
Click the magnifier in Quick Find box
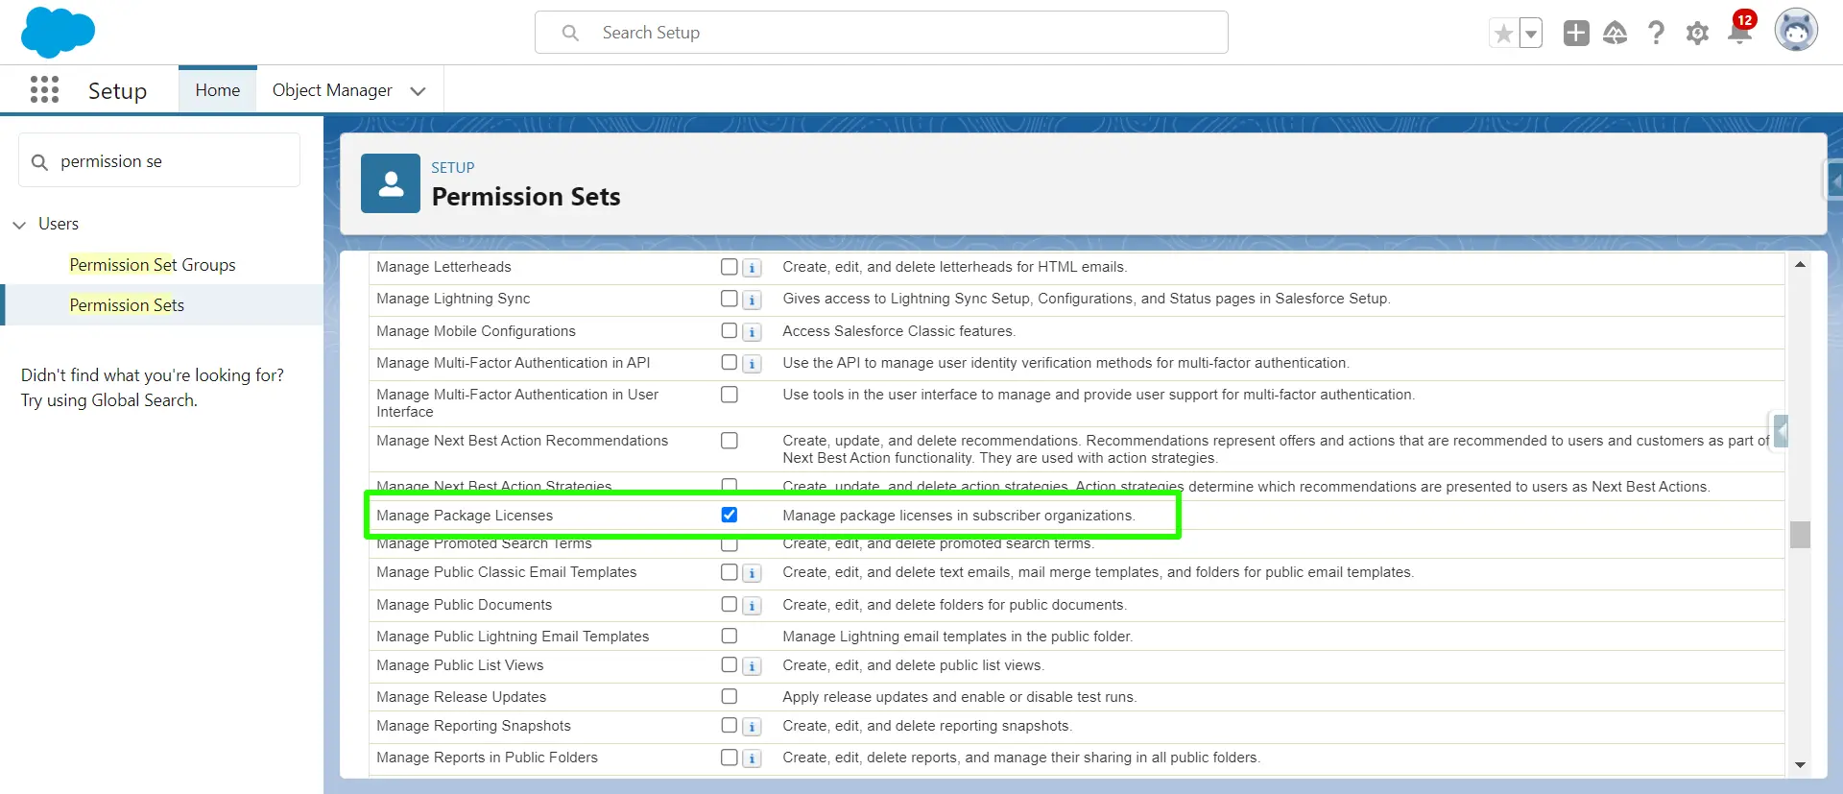click(39, 161)
